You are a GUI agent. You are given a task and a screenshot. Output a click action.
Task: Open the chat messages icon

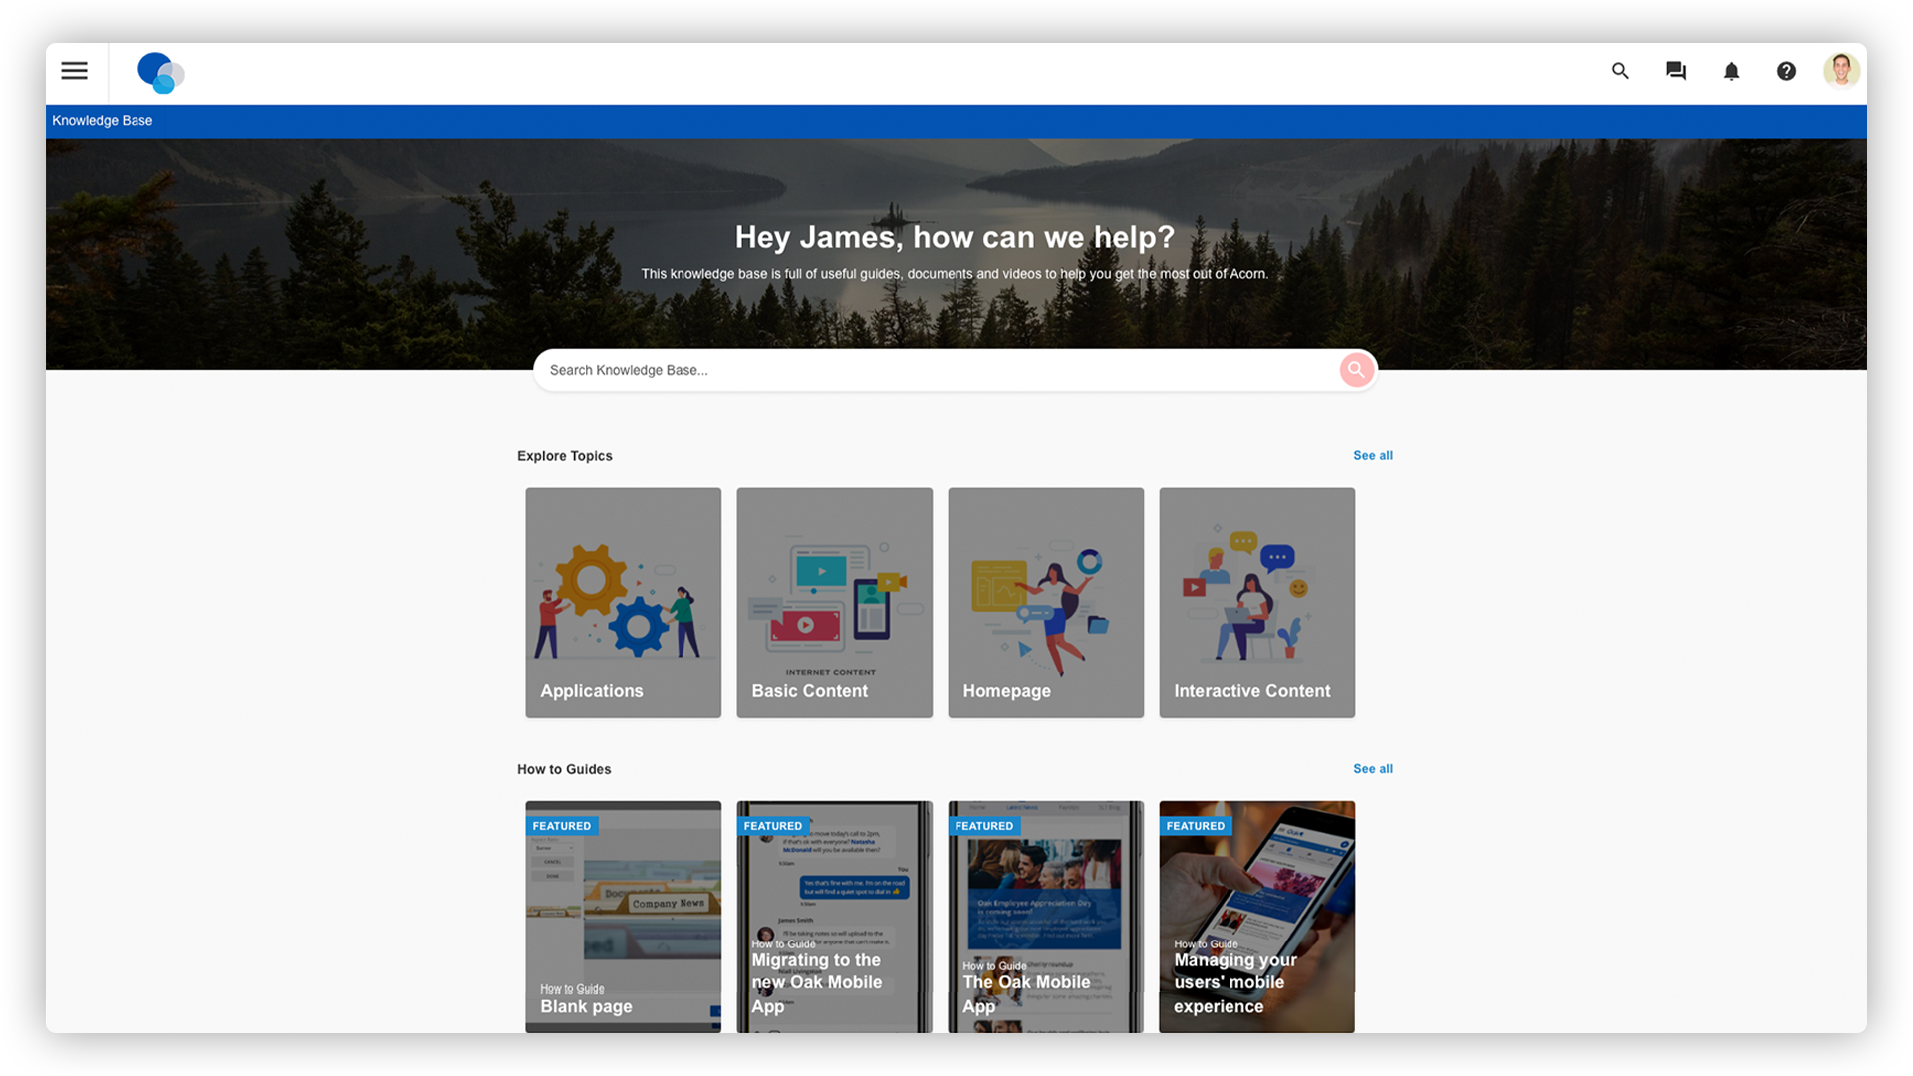(x=1675, y=71)
